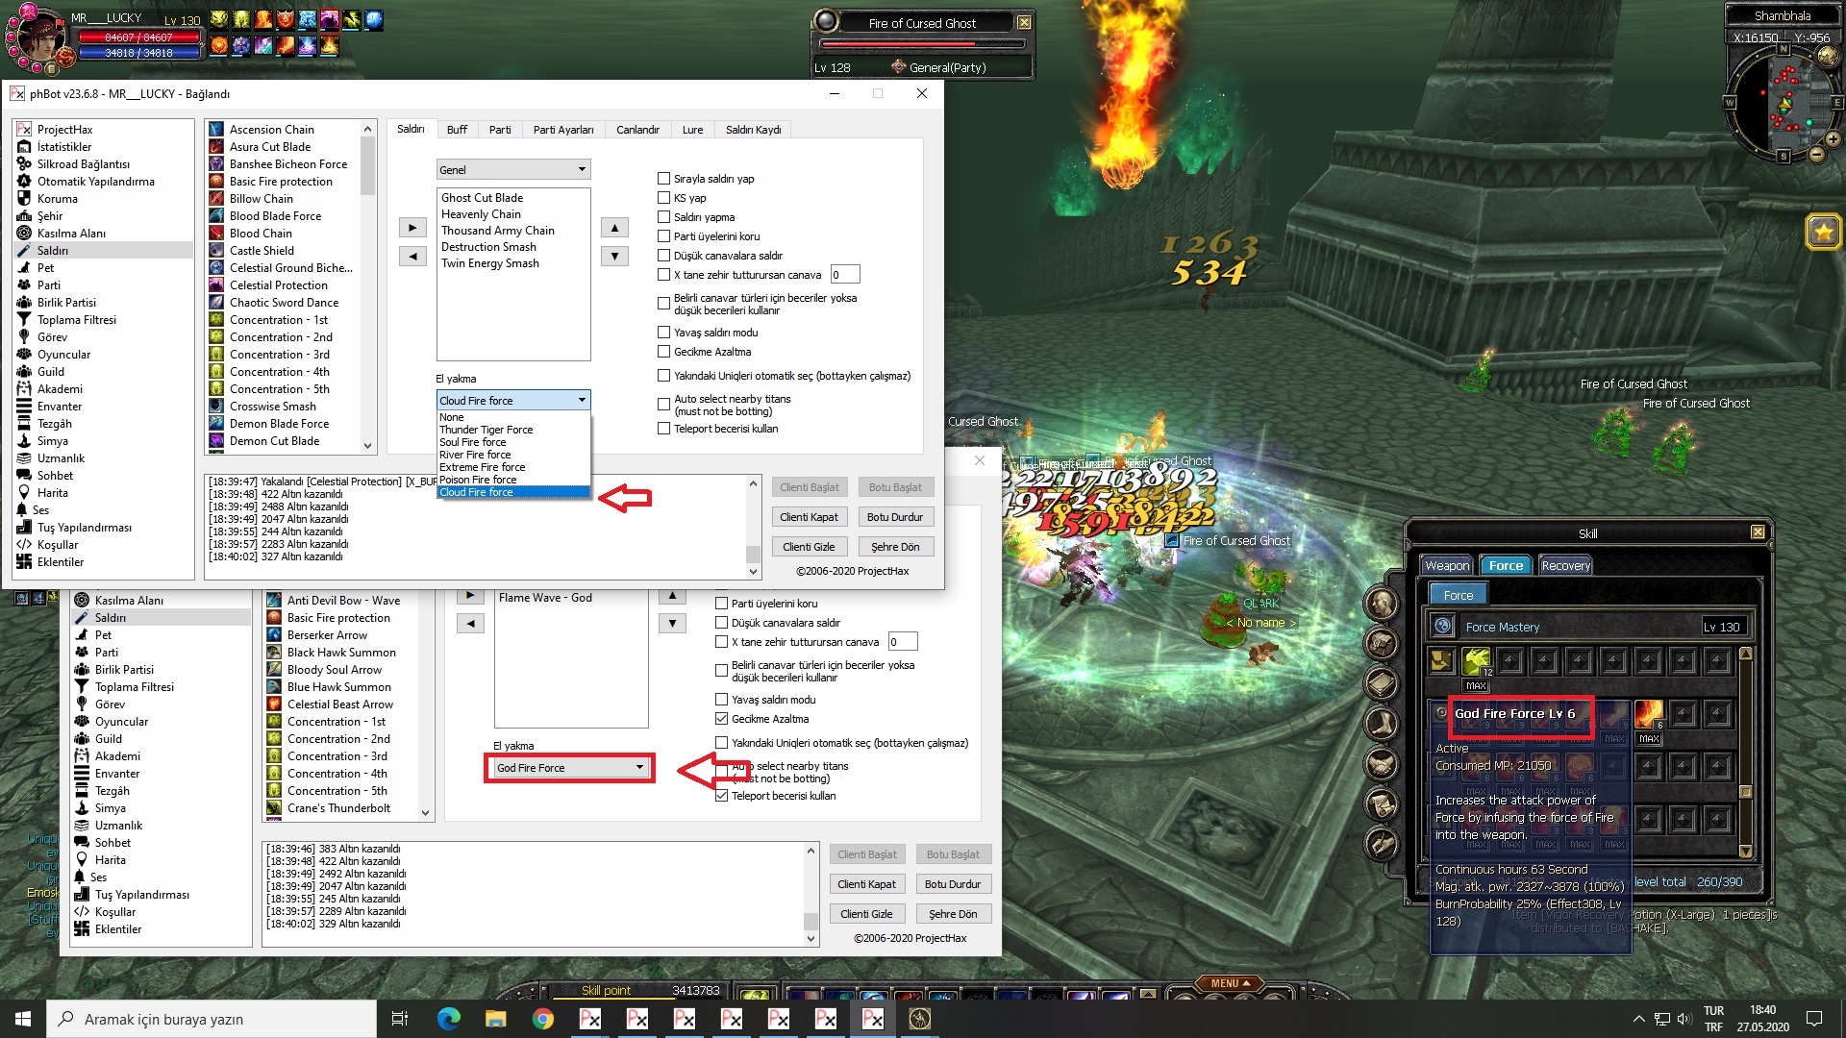Move skill up with up arrow
The width and height of the screenshot is (1846, 1038).
[614, 228]
